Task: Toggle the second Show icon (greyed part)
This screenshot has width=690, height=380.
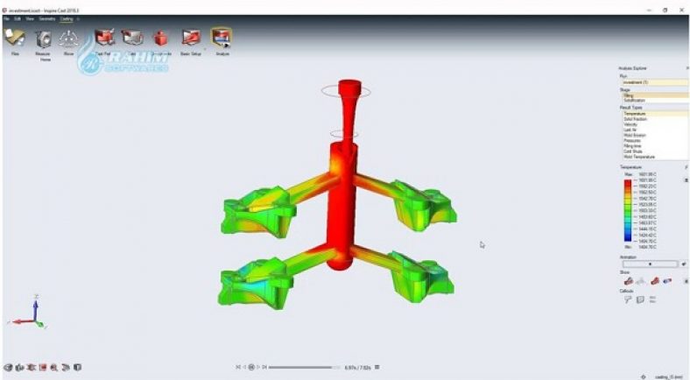Action: [641, 281]
